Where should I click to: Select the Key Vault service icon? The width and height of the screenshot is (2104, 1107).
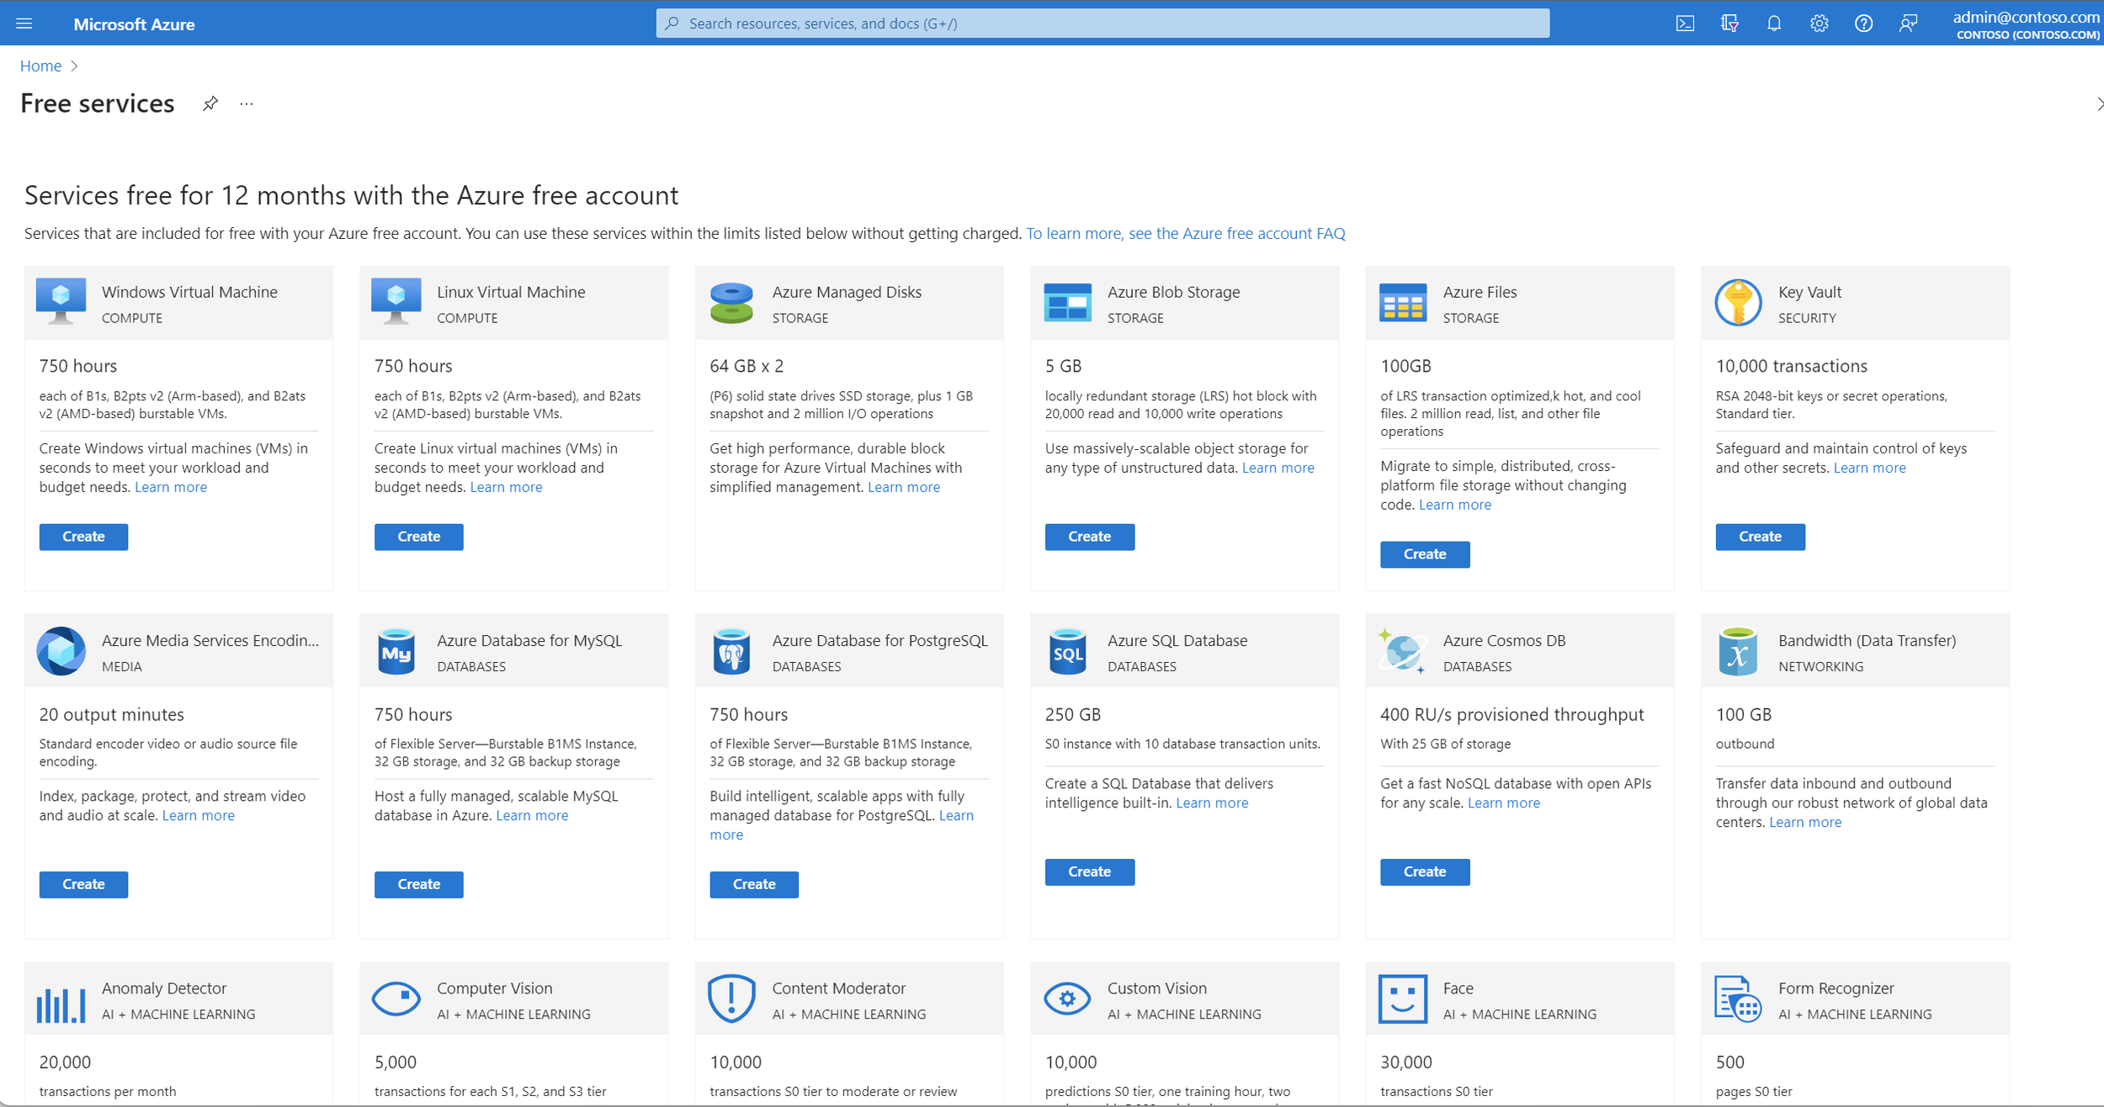[x=1738, y=303]
